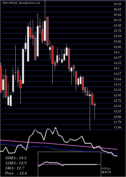The image size is (126, 177).
Task: Click the 16.88 price axis label
Action: tap(117, 4)
